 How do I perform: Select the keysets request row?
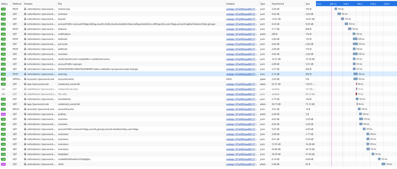coord(62,19)
